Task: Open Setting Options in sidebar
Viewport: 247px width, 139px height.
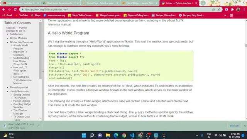Action: click(x=22, y=95)
